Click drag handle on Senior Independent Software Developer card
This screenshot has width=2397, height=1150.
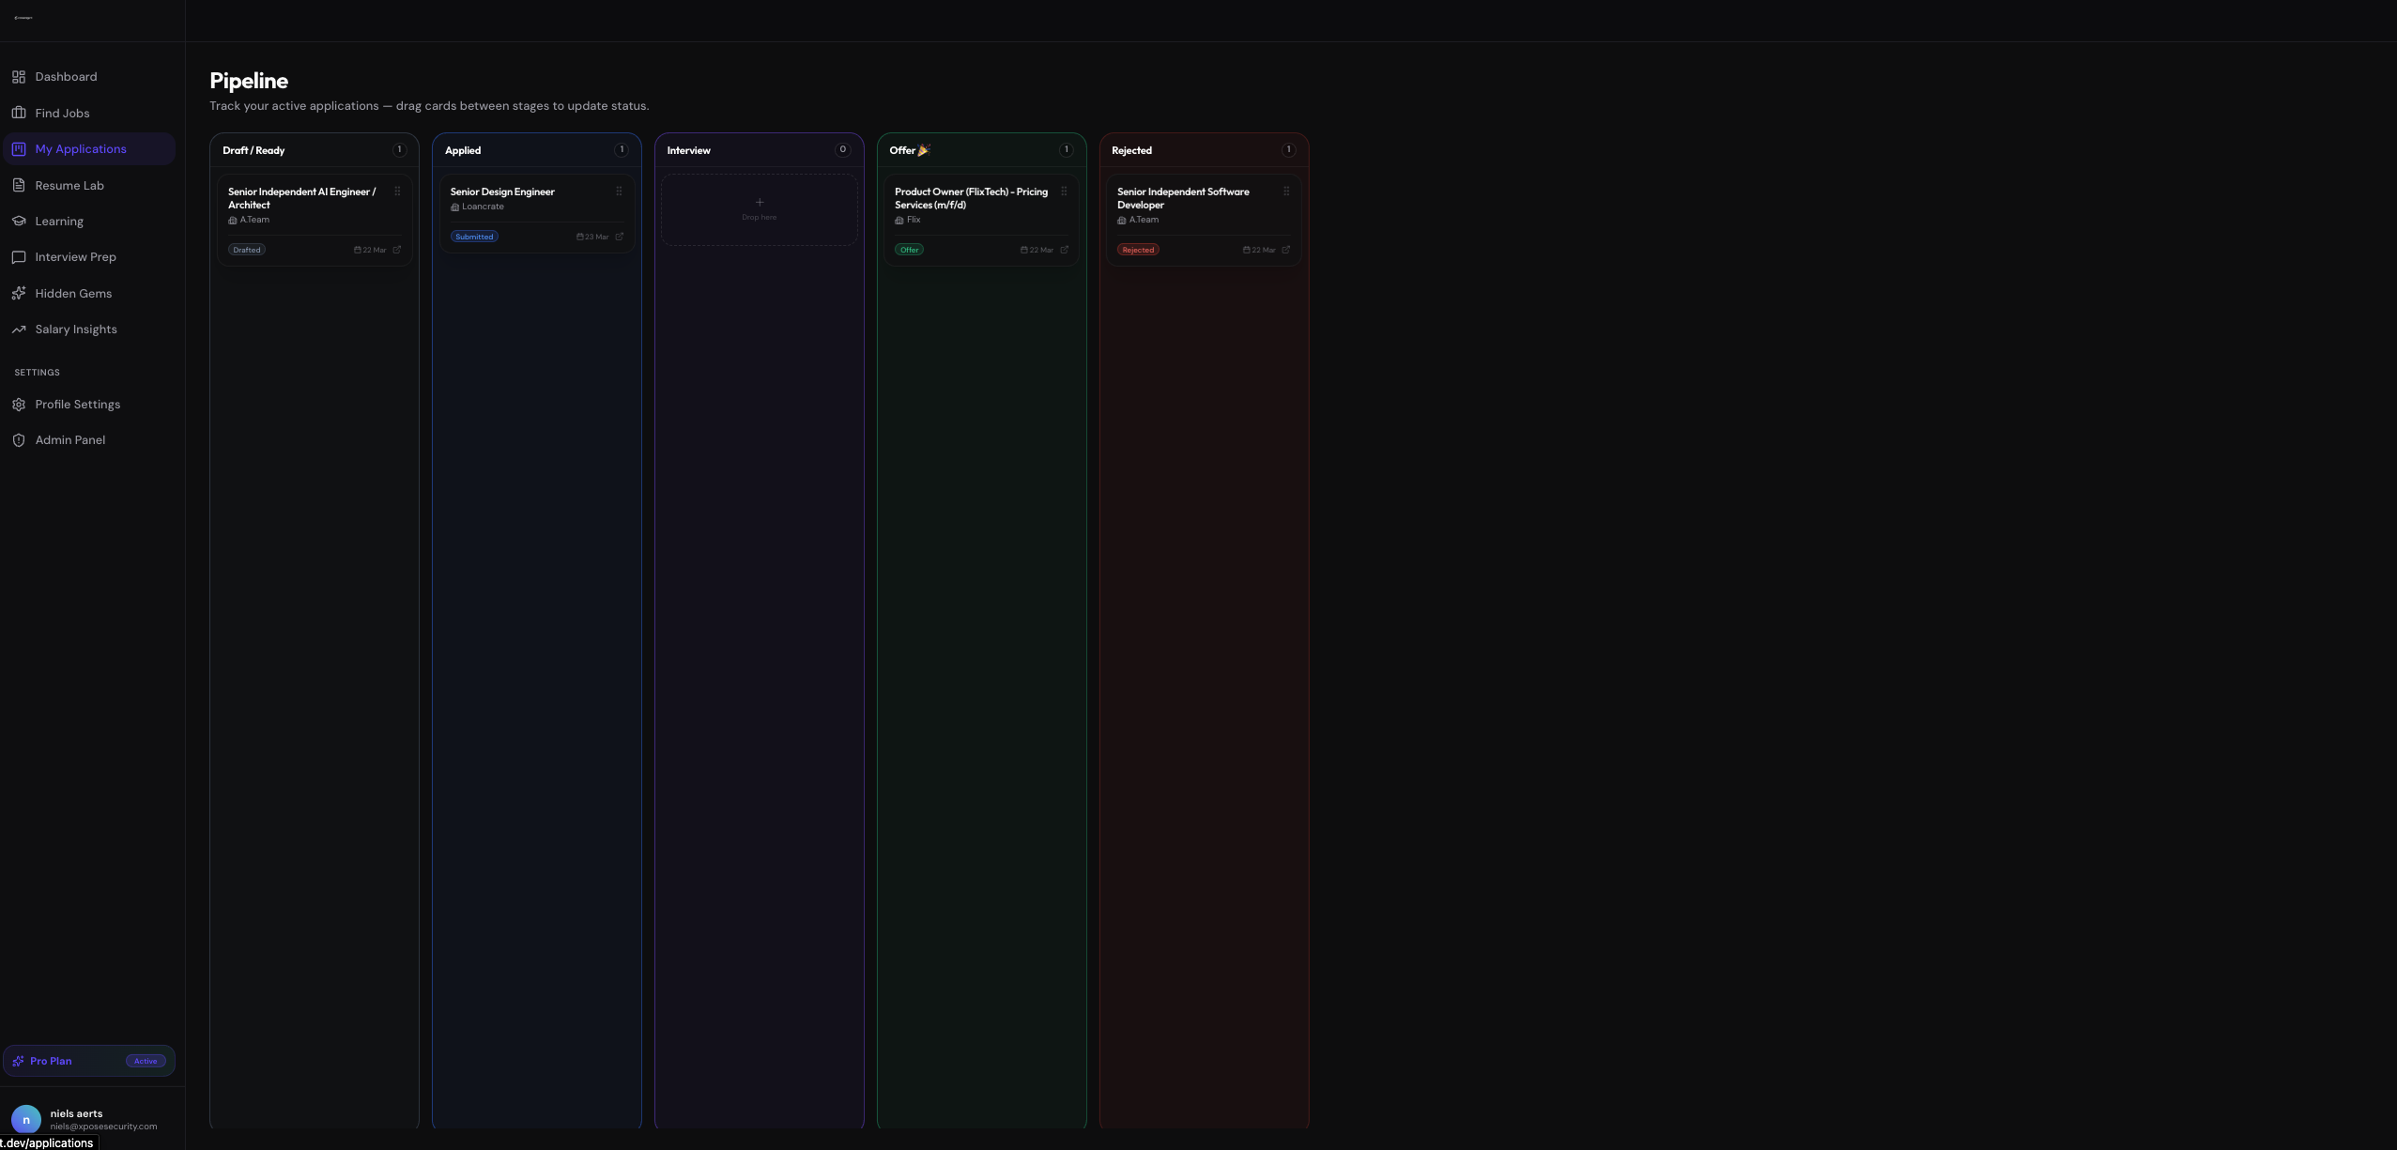(1286, 192)
